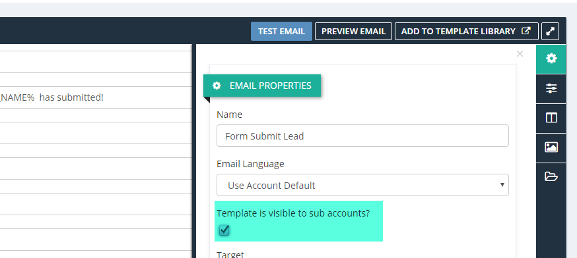Open the gear settings sidebar tab
The width and height of the screenshot is (577, 258).
click(551, 59)
